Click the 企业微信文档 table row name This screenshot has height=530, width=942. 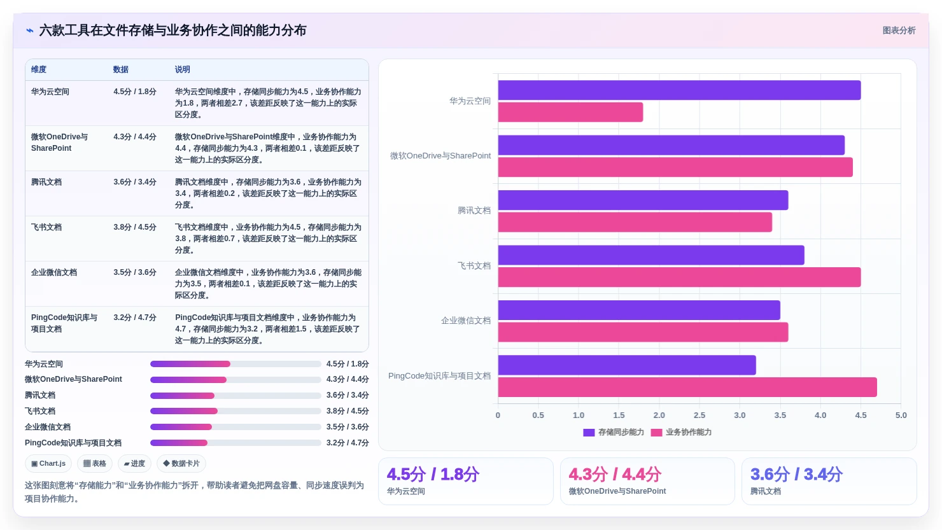[x=54, y=272]
